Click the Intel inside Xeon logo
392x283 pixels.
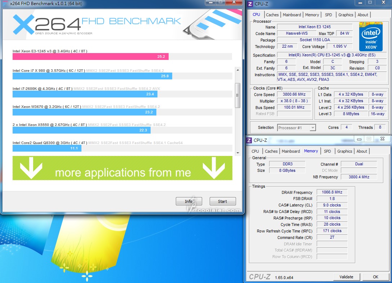tap(371, 36)
